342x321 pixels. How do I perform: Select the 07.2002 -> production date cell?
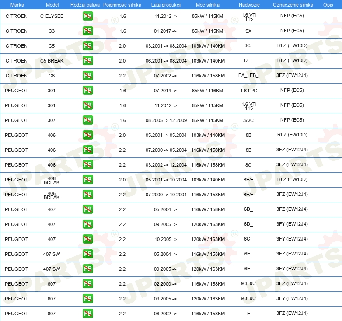click(165, 76)
